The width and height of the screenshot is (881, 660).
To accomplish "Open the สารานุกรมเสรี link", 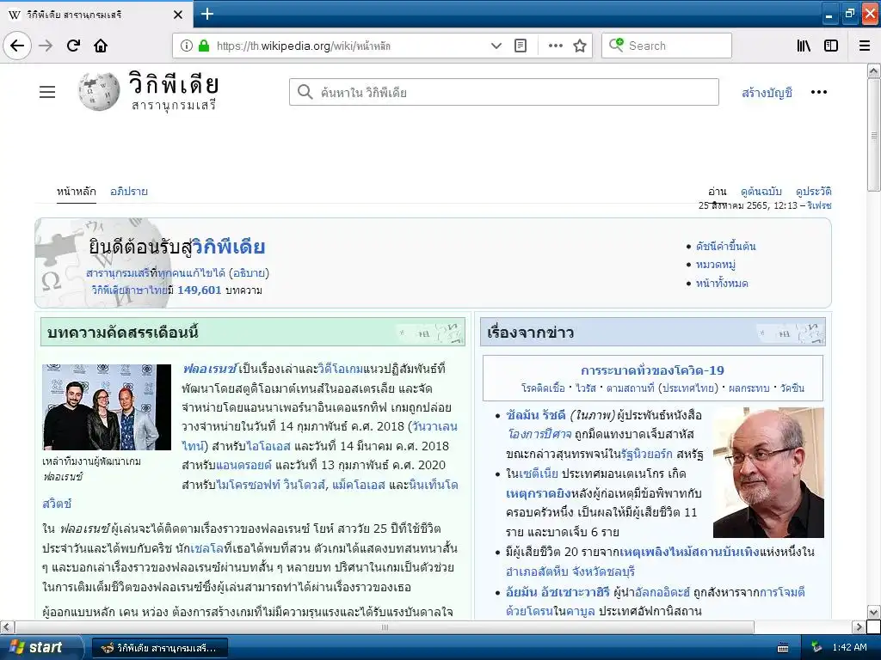I will coord(117,273).
